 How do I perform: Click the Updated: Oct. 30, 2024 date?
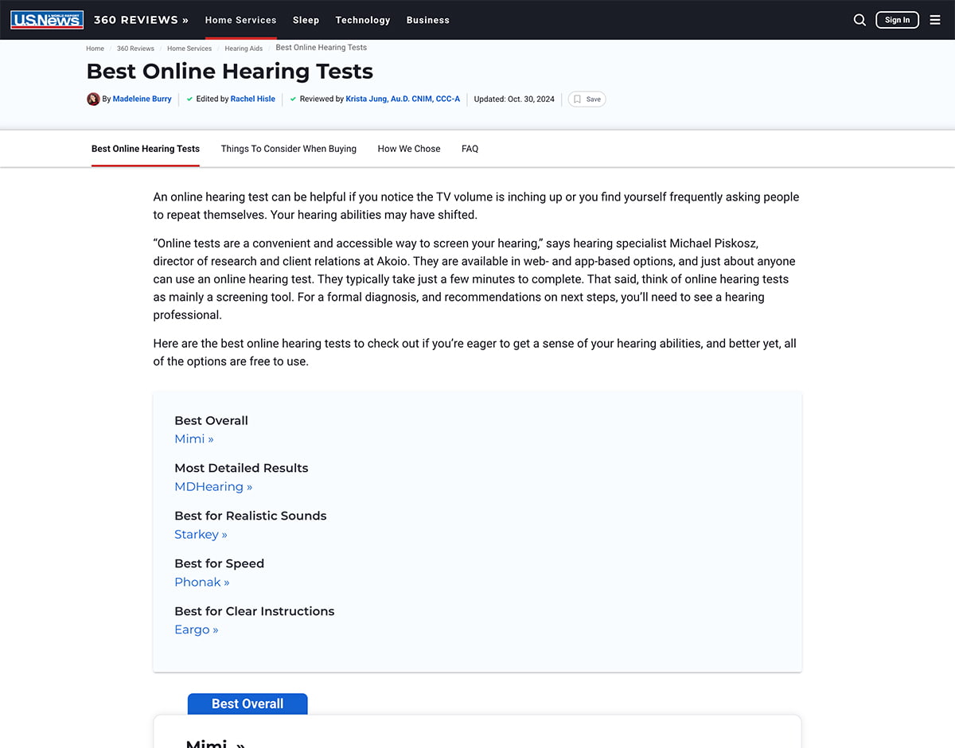click(x=514, y=99)
